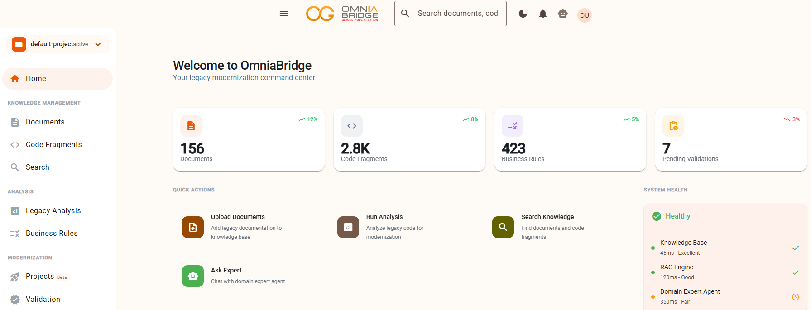Viewport: 811px width, 310px height.
Task: Click the Upload Documents brown icon
Action: click(x=193, y=227)
